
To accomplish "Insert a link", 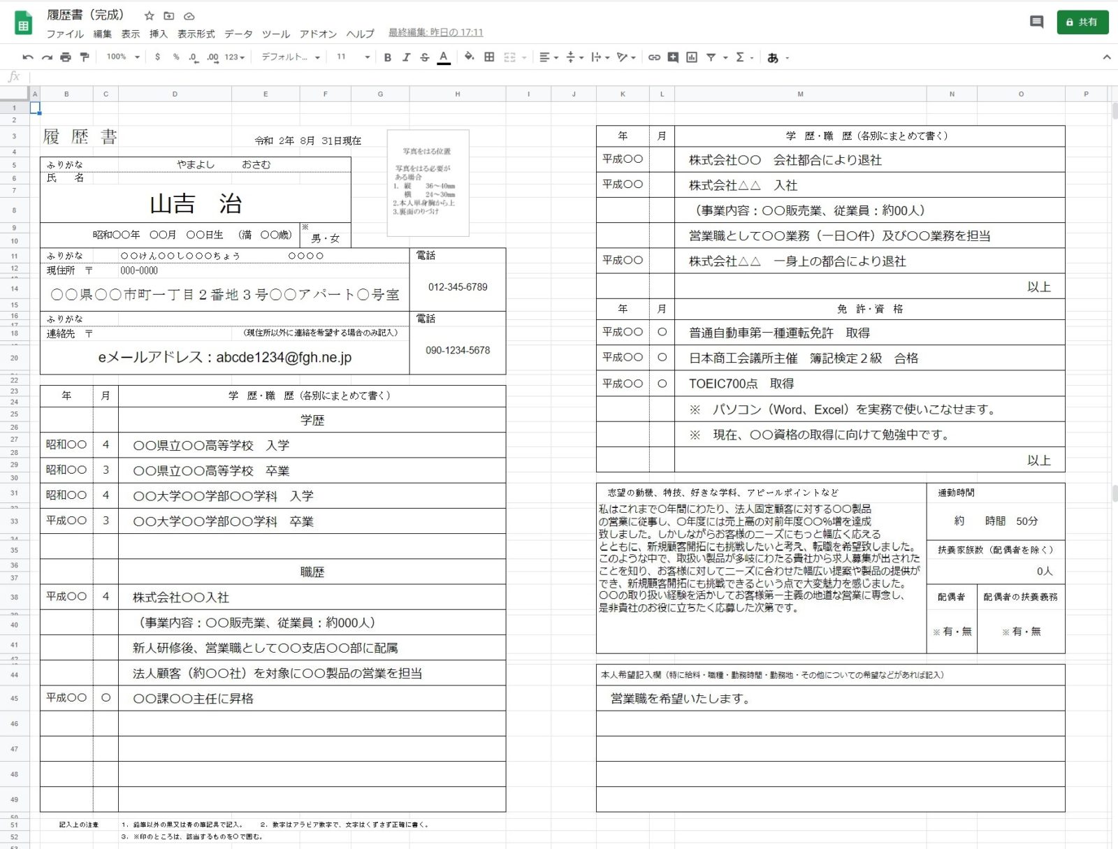I will [654, 57].
